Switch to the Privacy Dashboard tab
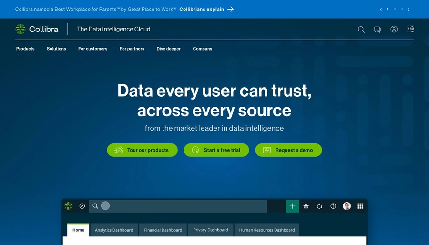The image size is (429, 245). click(210, 230)
